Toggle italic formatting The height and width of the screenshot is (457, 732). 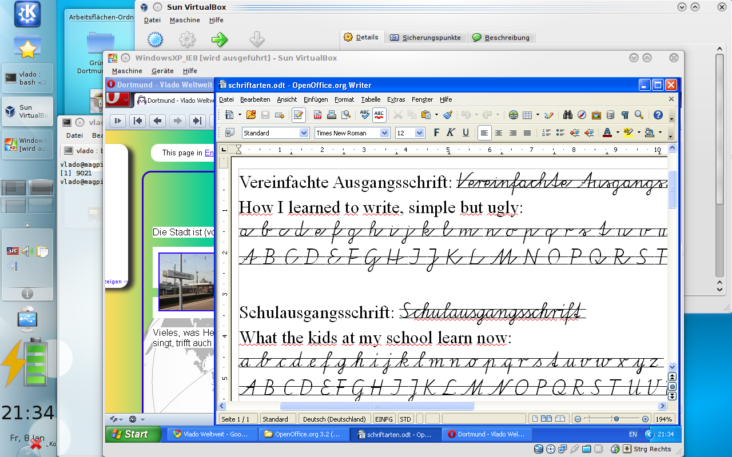pos(451,133)
